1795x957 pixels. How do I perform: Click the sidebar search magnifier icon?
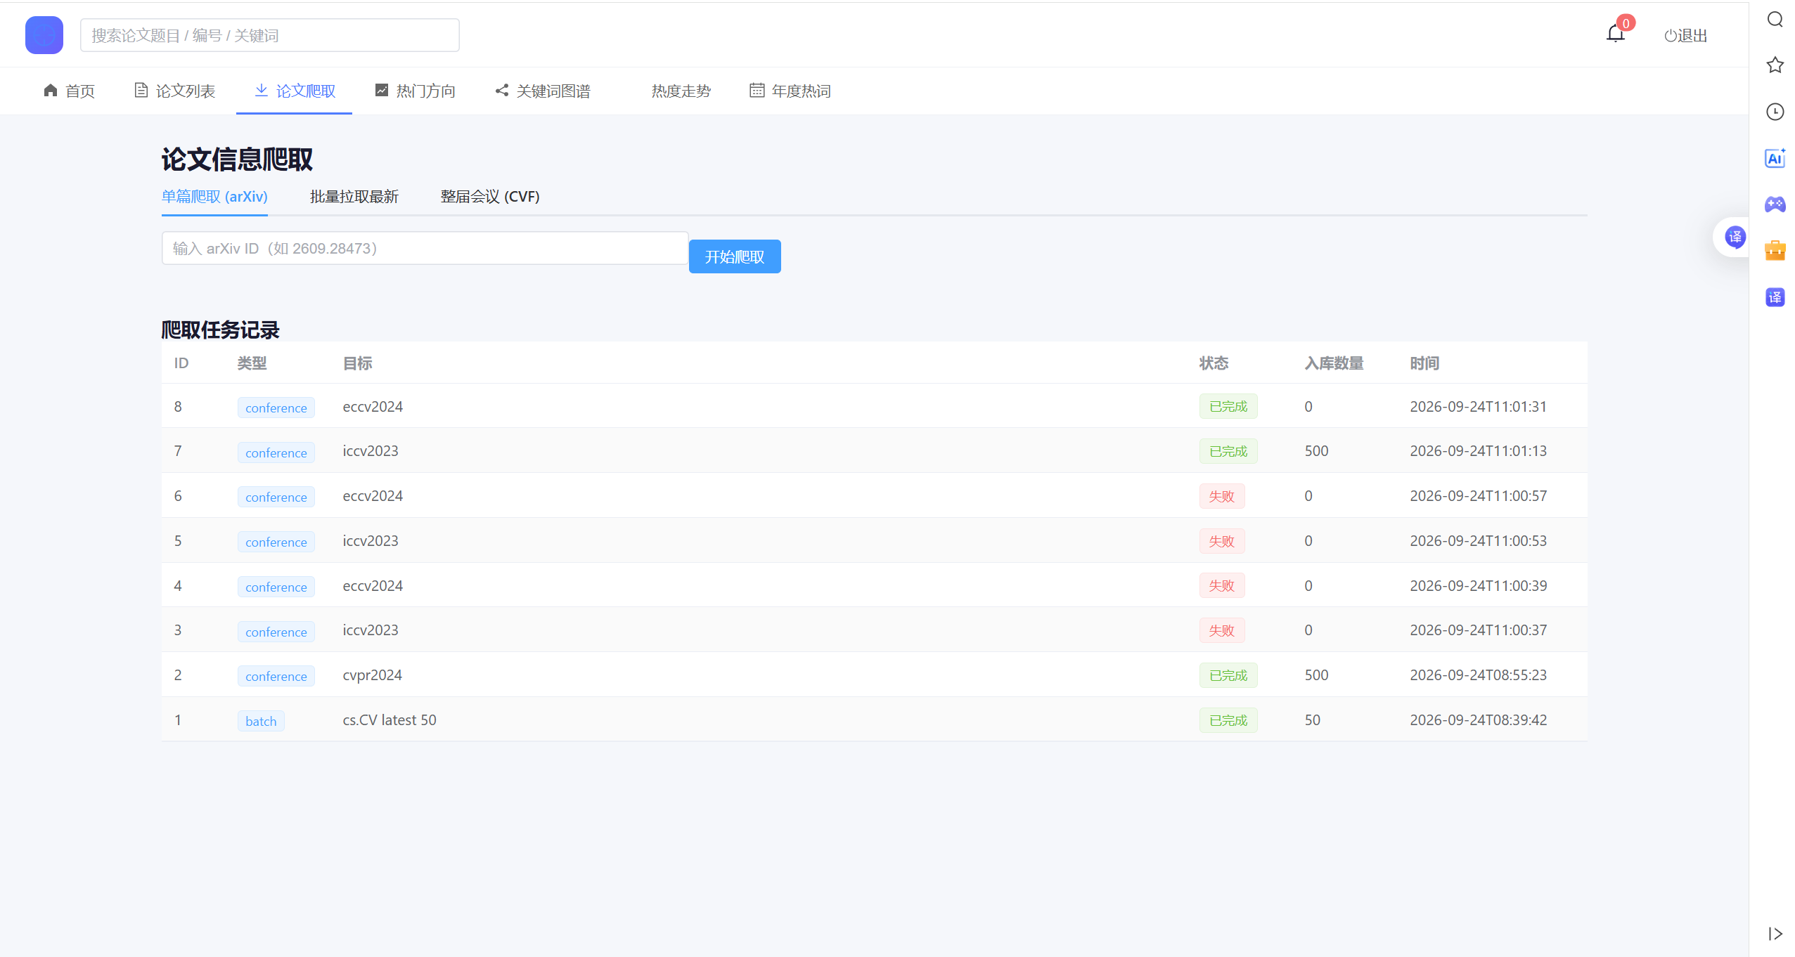pos(1775,19)
